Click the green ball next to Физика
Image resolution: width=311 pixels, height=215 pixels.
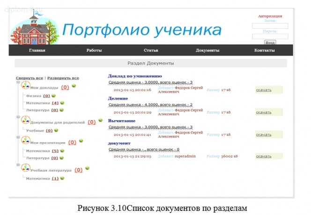tap(53, 96)
